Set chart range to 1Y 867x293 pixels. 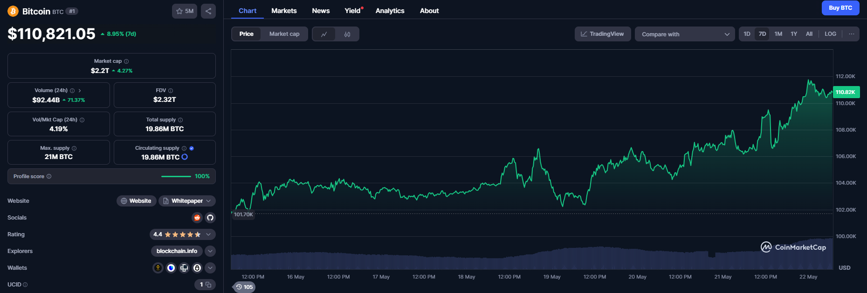tap(794, 34)
